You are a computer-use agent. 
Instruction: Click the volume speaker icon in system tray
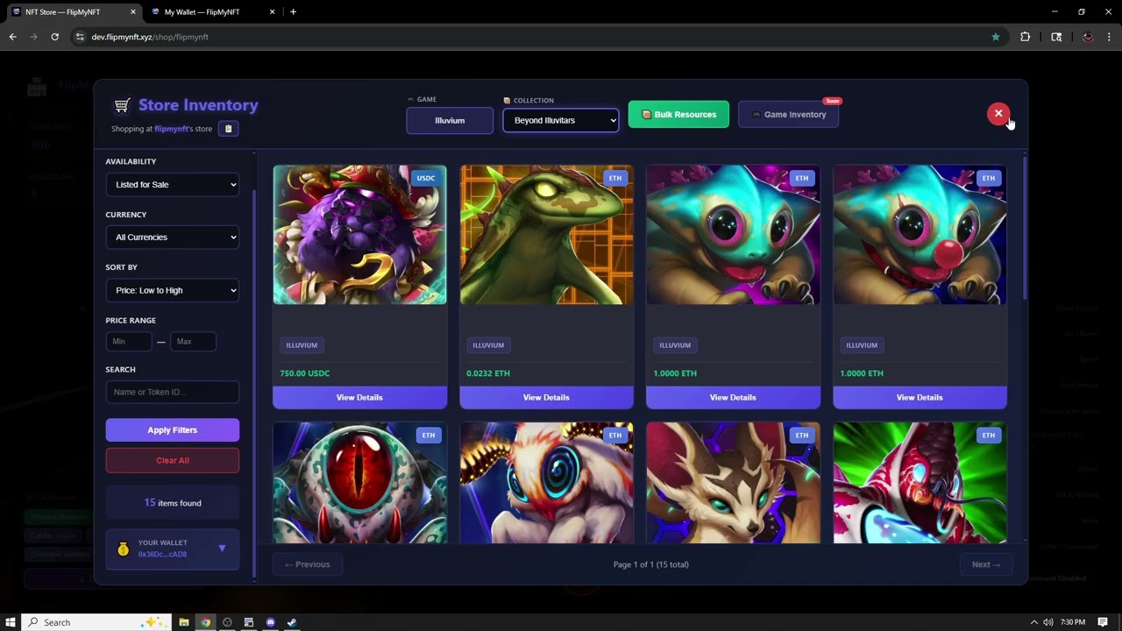[x=1047, y=622]
